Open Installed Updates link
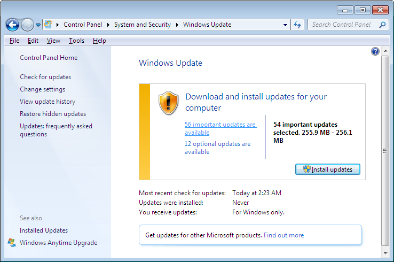 point(44,230)
